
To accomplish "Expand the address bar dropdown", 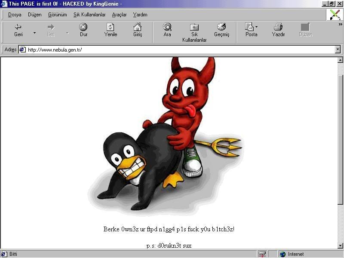I will point(338,50).
